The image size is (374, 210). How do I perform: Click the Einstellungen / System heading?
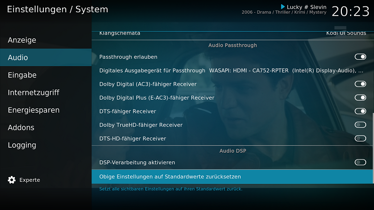coord(57,9)
